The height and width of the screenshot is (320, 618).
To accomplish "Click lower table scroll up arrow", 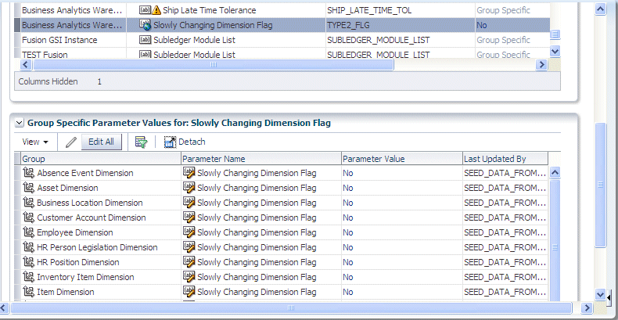I will click(x=555, y=172).
